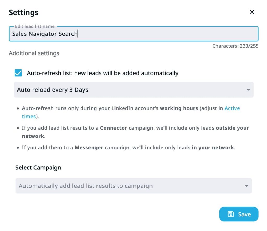This screenshot has width=267, height=231.
Task: Click the floppy disk icon on Save
Action: click(x=231, y=214)
